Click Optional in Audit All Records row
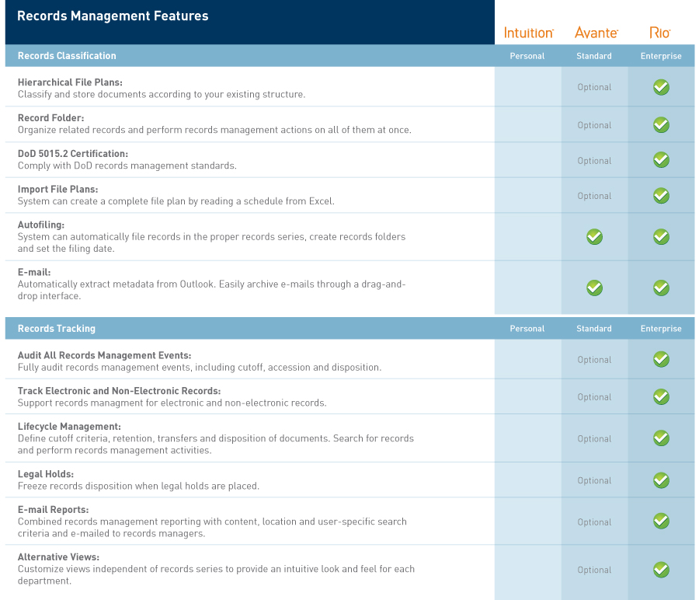This screenshot has height=600, width=699. [x=594, y=360]
